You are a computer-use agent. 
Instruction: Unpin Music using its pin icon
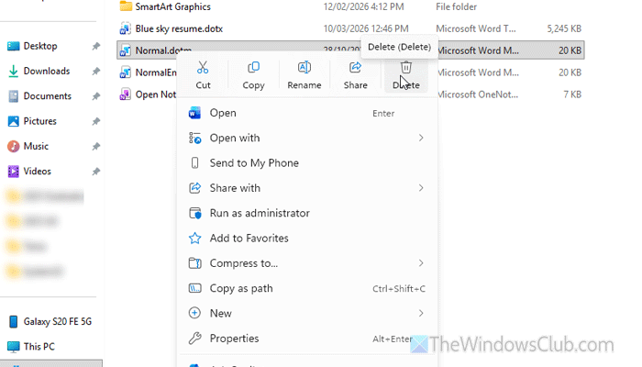coord(95,146)
